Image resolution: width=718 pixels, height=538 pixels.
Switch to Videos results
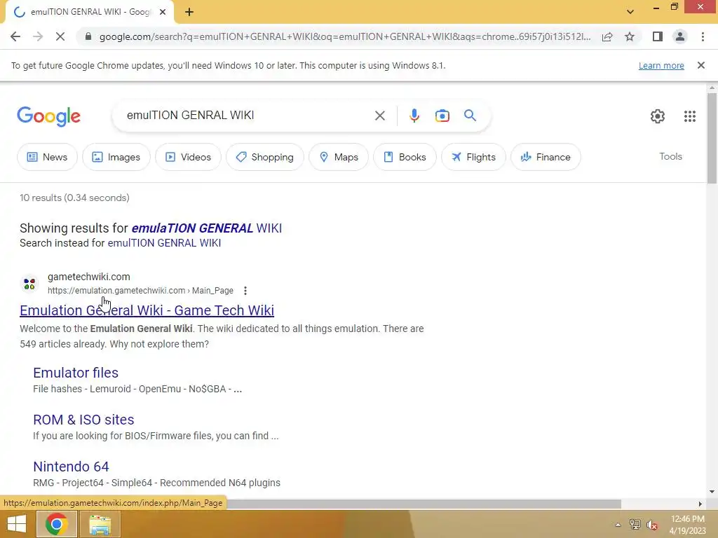coord(188,157)
